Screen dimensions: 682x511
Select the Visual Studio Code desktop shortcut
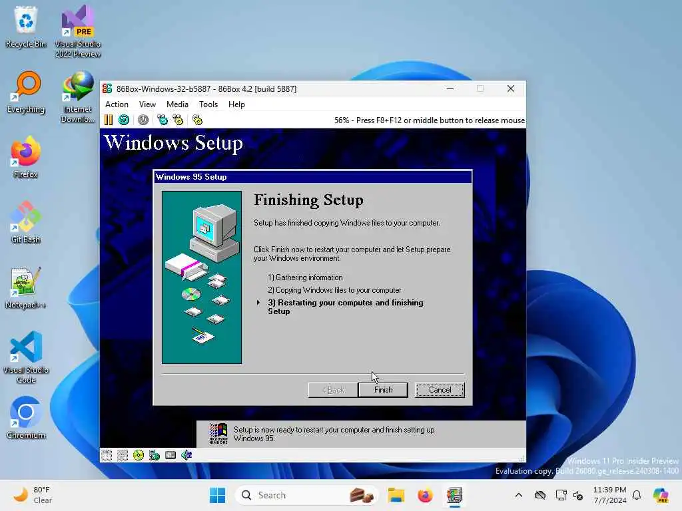pyautogui.click(x=26, y=357)
